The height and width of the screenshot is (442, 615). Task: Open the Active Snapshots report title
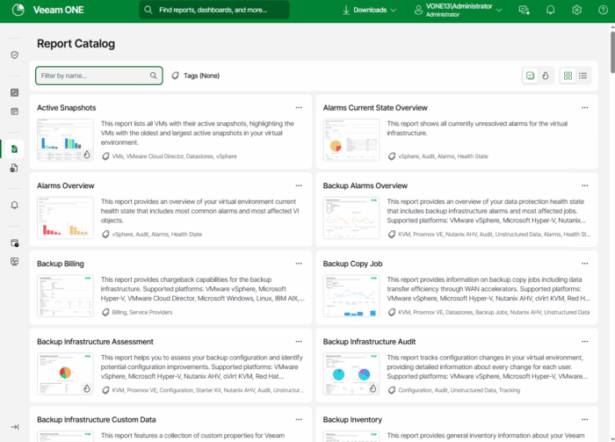coord(66,108)
